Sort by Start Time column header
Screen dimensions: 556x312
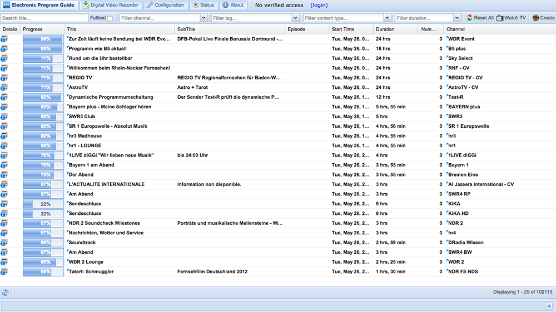point(351,29)
